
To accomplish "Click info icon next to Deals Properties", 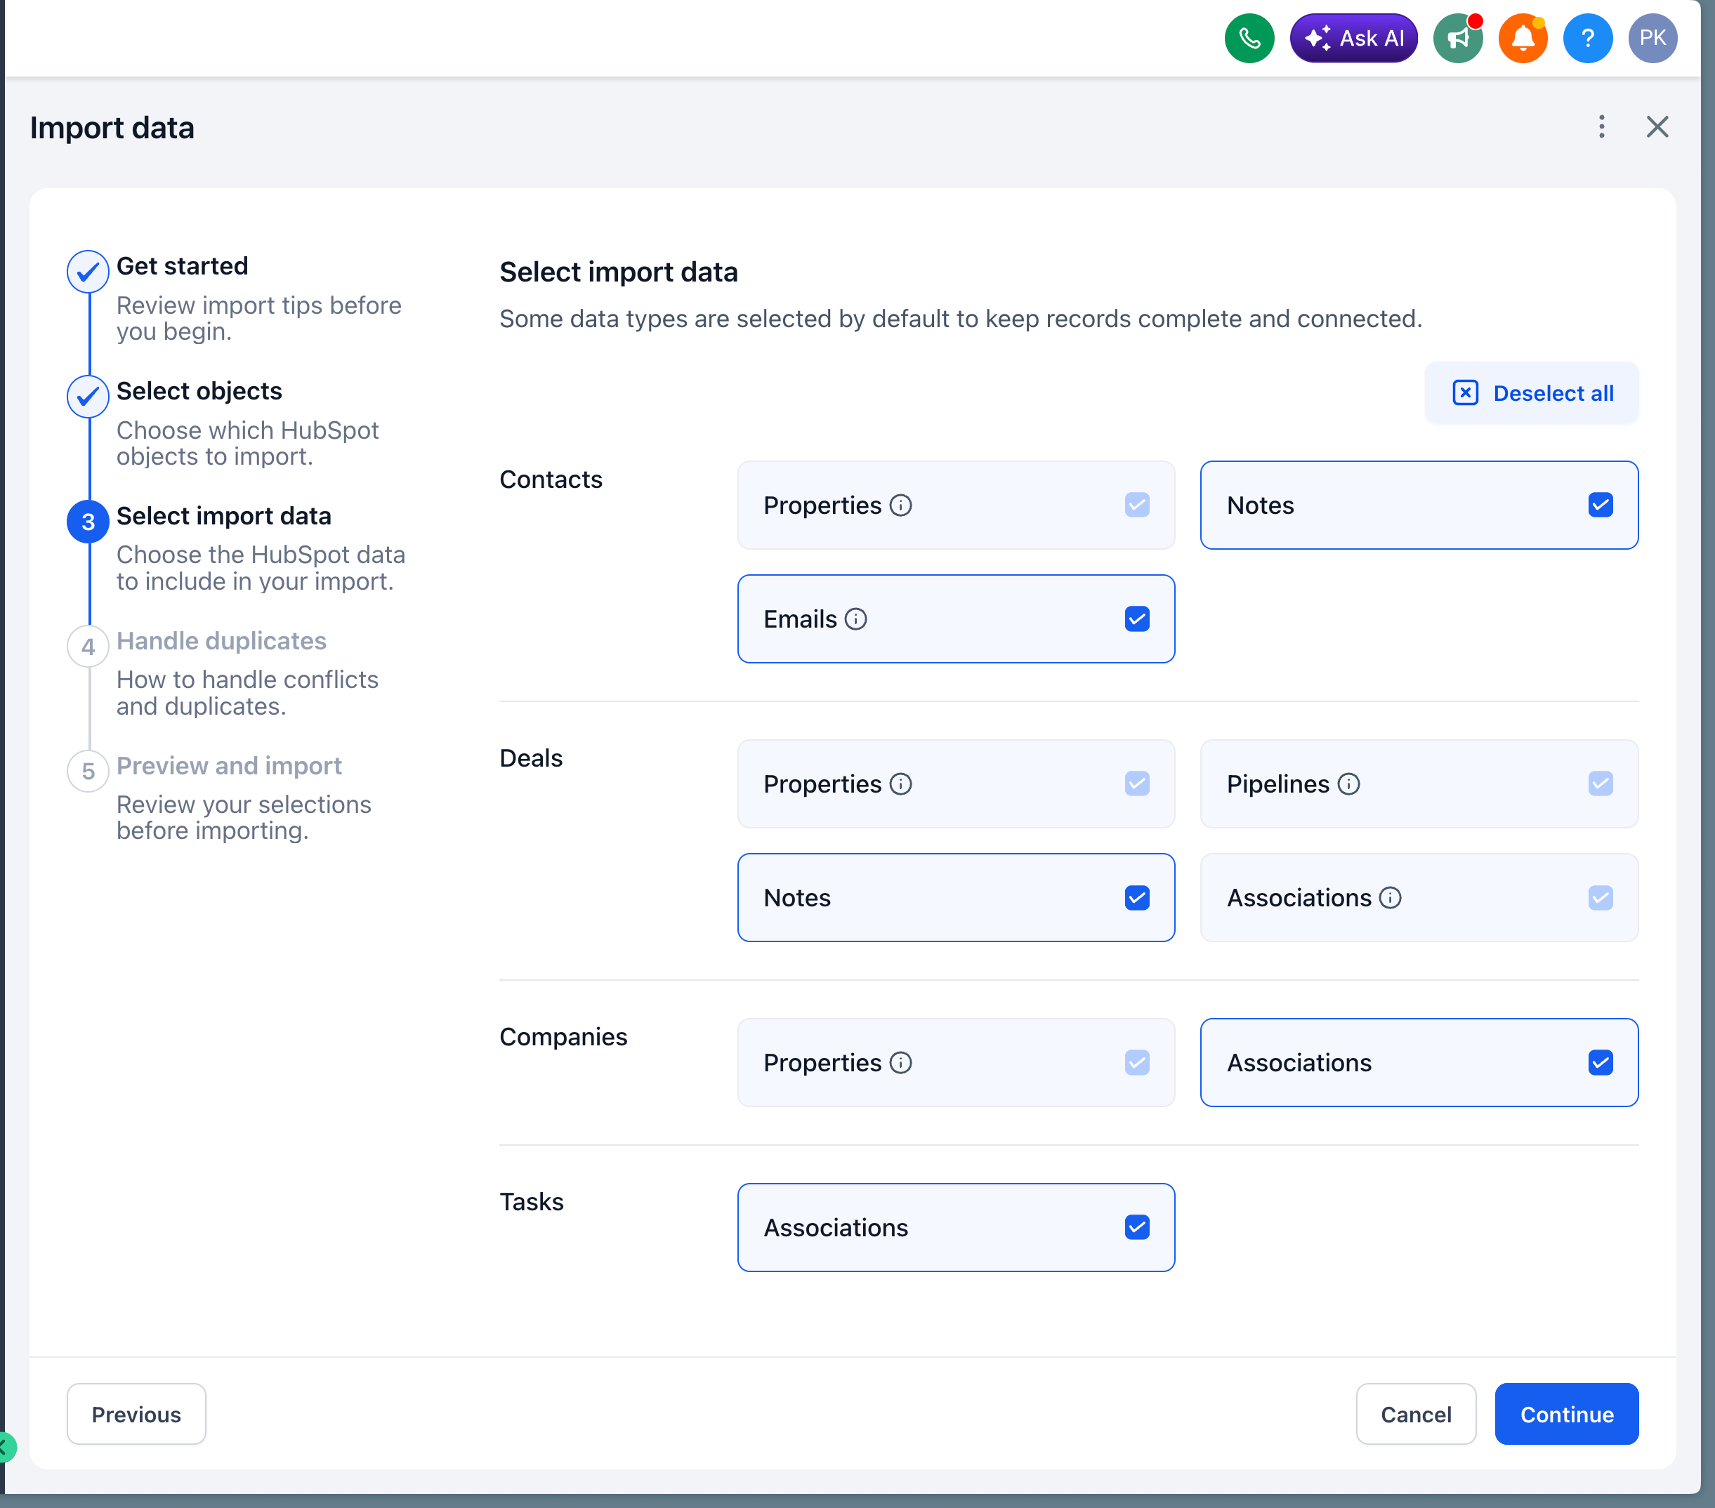I will pyautogui.click(x=900, y=783).
